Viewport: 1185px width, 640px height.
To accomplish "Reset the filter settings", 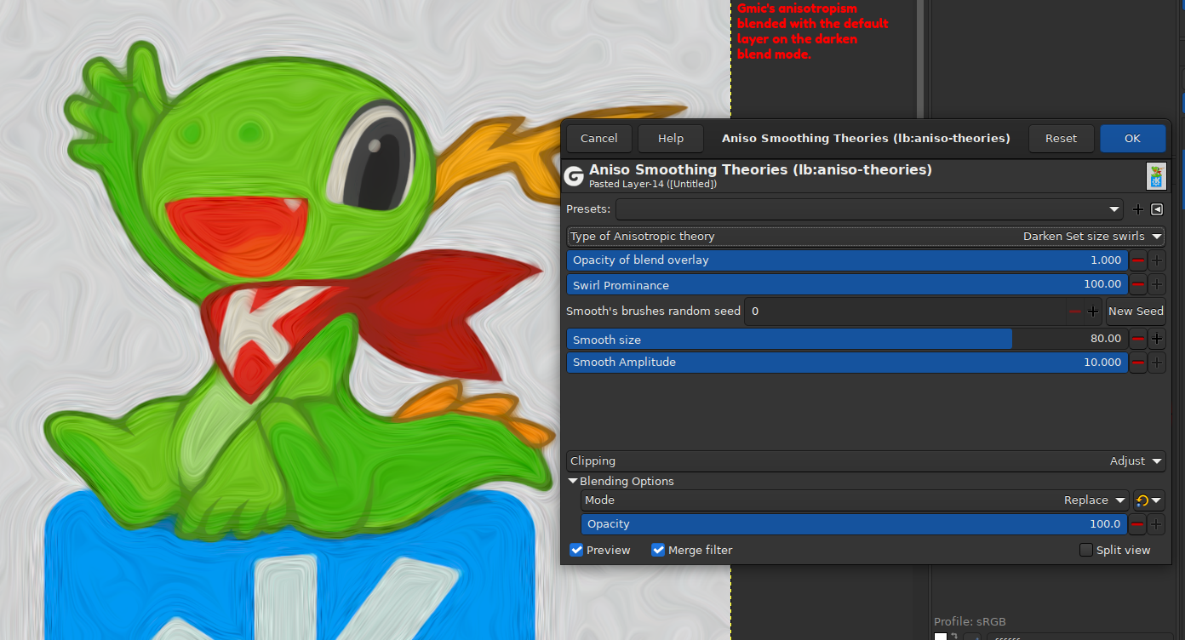I will (1061, 138).
